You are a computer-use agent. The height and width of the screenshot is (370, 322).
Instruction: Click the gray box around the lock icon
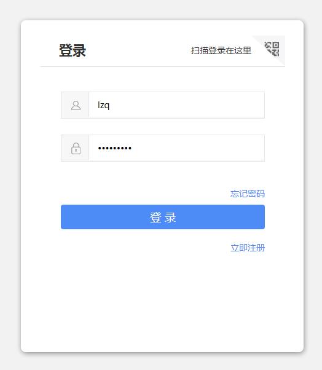click(75, 148)
